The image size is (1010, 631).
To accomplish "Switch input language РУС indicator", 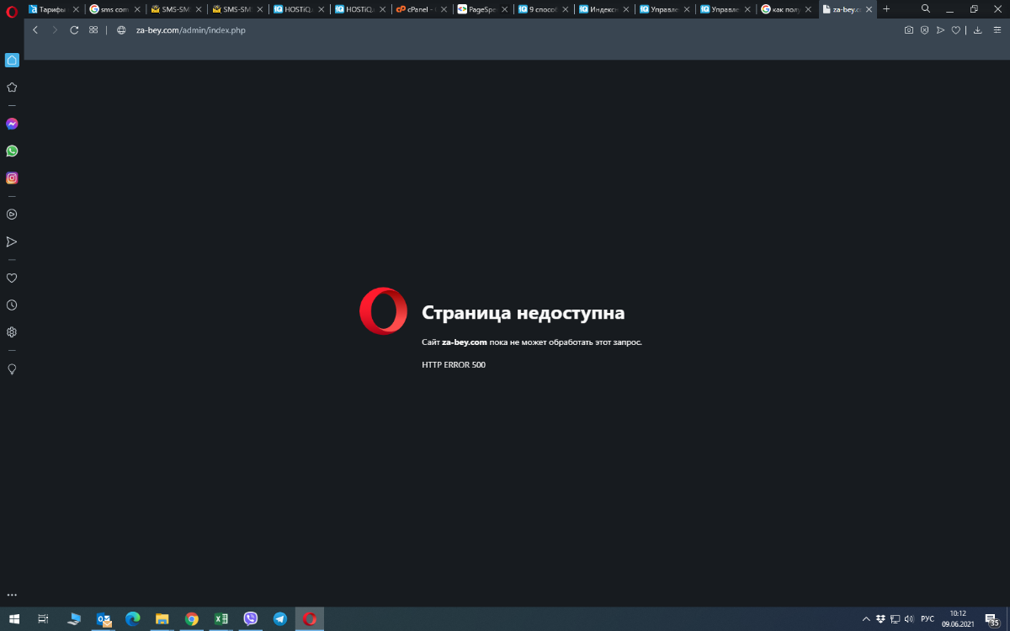I will point(928,619).
